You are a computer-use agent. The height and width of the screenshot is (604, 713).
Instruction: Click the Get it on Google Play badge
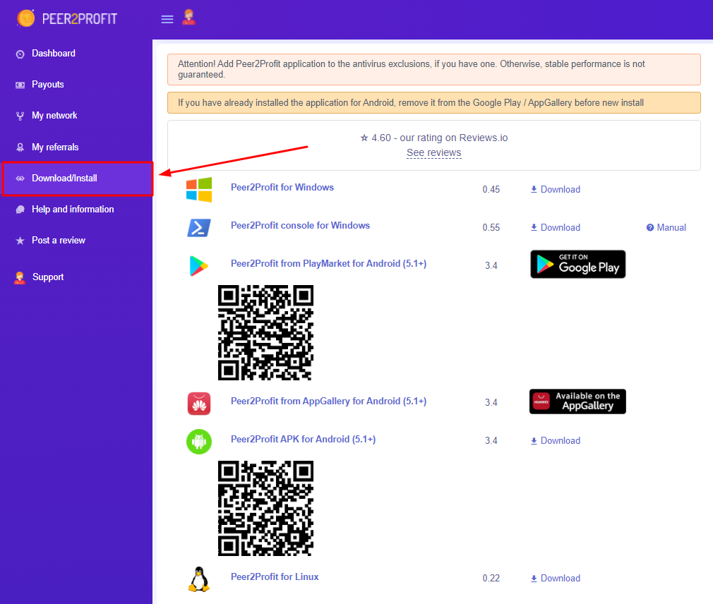tap(578, 264)
